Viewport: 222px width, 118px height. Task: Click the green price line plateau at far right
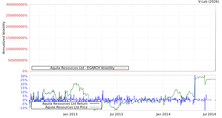pos(211,79)
